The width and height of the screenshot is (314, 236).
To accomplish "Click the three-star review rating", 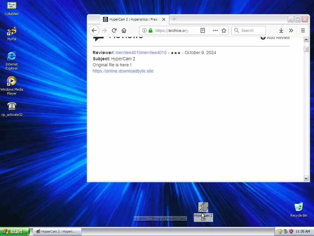I will (x=175, y=53).
